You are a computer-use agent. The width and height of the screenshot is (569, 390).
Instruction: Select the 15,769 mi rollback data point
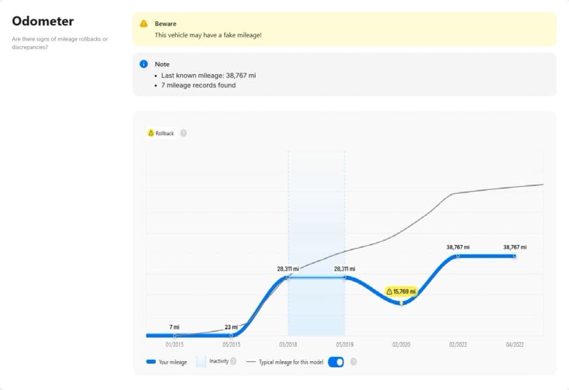(402, 303)
